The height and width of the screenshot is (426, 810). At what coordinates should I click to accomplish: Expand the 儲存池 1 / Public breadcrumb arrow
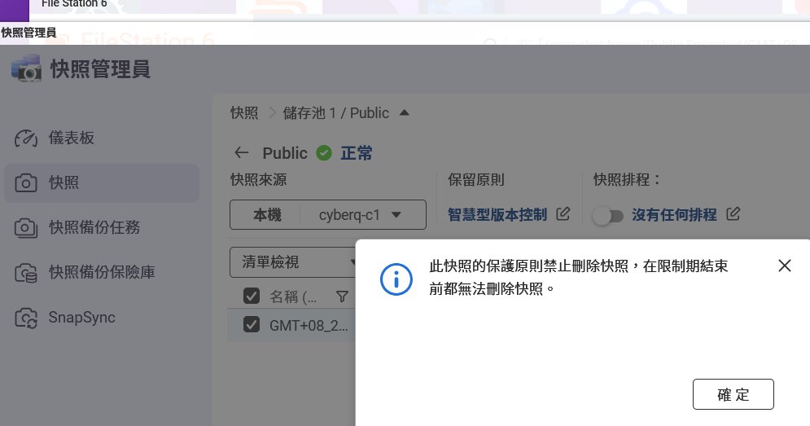pyautogui.click(x=405, y=112)
